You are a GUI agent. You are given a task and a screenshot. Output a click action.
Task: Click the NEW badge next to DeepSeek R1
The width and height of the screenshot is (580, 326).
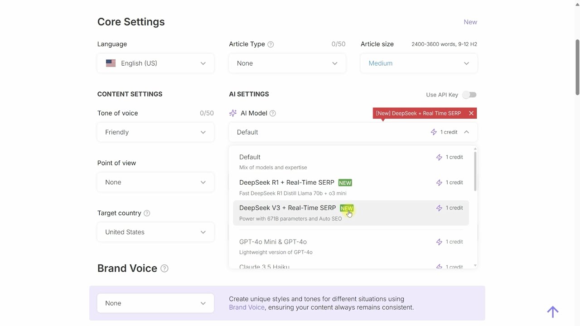pos(345,182)
